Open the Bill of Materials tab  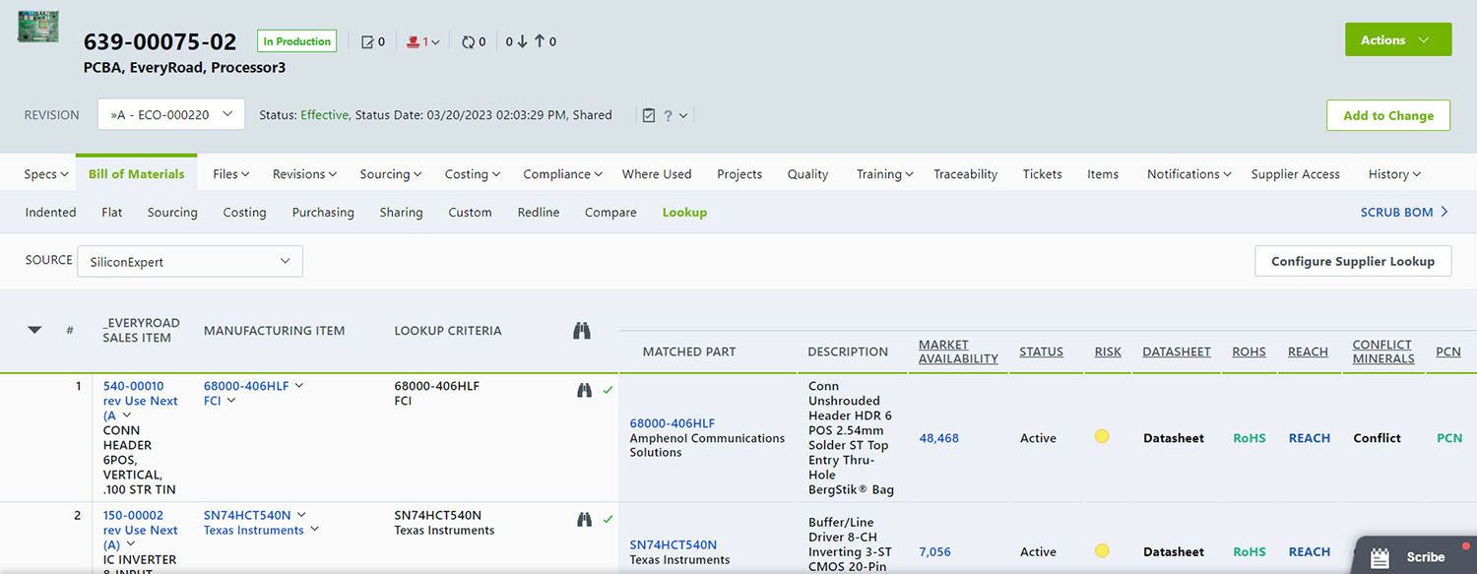click(x=136, y=174)
